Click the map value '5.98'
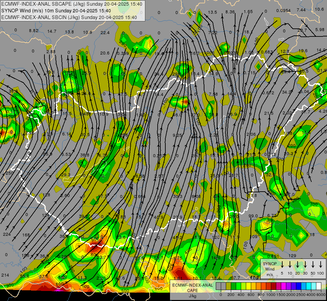Screen dimensions: 327x301 pos(320,30)
